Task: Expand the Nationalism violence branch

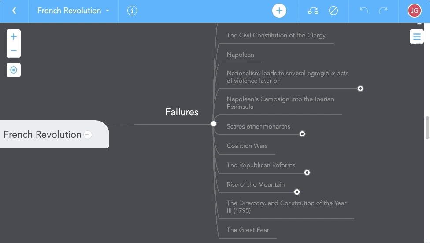Action: (x=360, y=88)
